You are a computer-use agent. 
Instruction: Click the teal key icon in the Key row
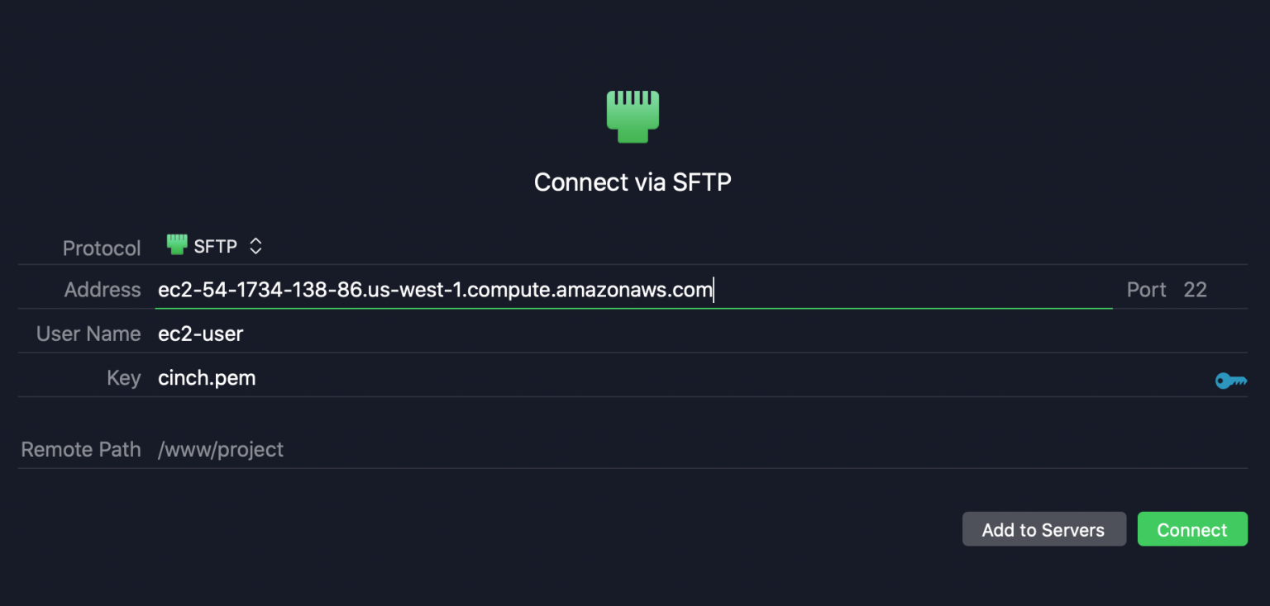1231,381
